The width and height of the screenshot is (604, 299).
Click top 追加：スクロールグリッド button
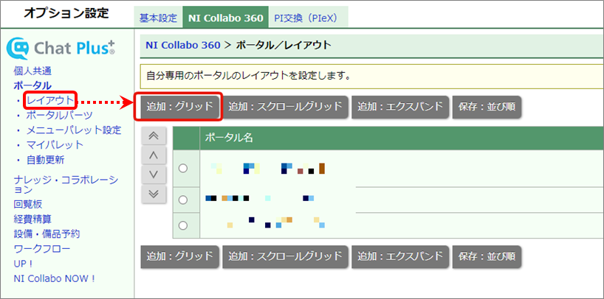click(286, 107)
